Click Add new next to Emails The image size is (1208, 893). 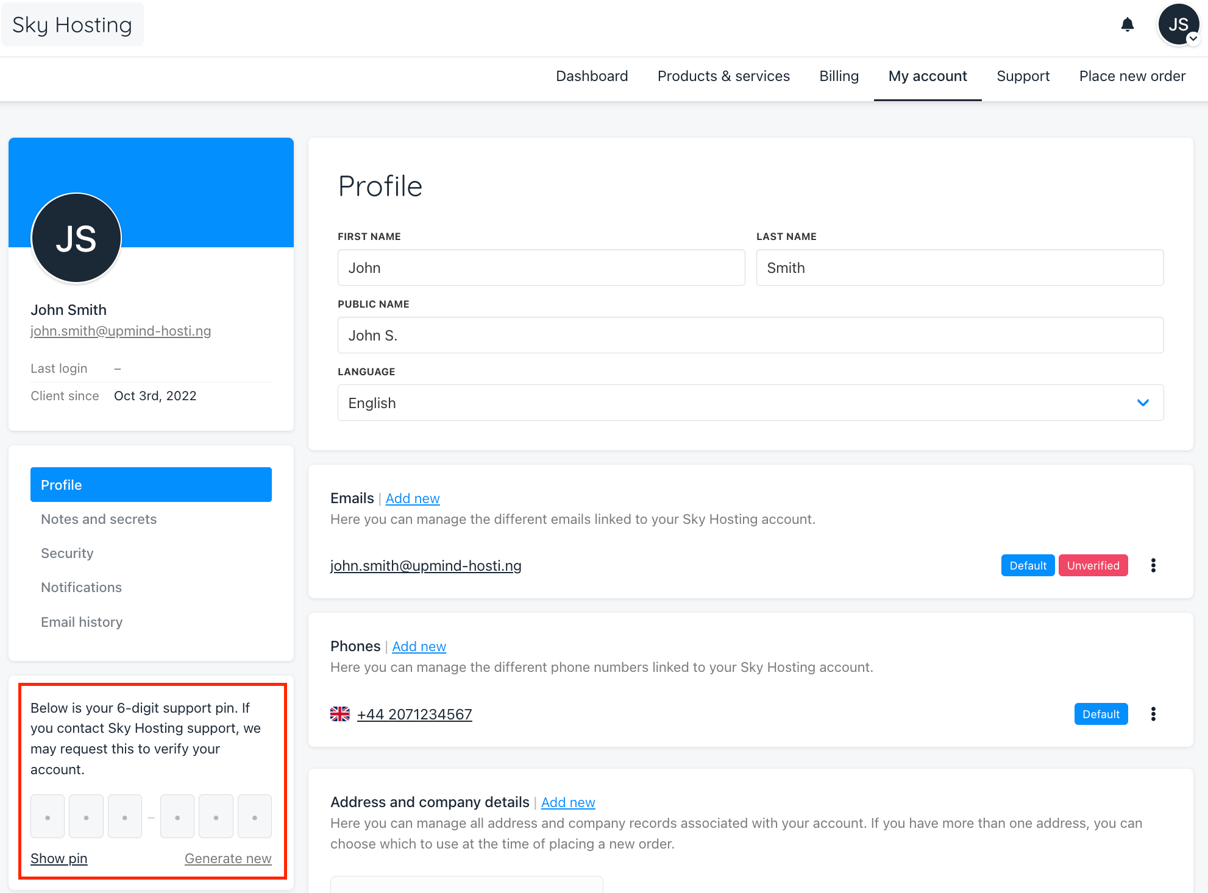pos(413,498)
